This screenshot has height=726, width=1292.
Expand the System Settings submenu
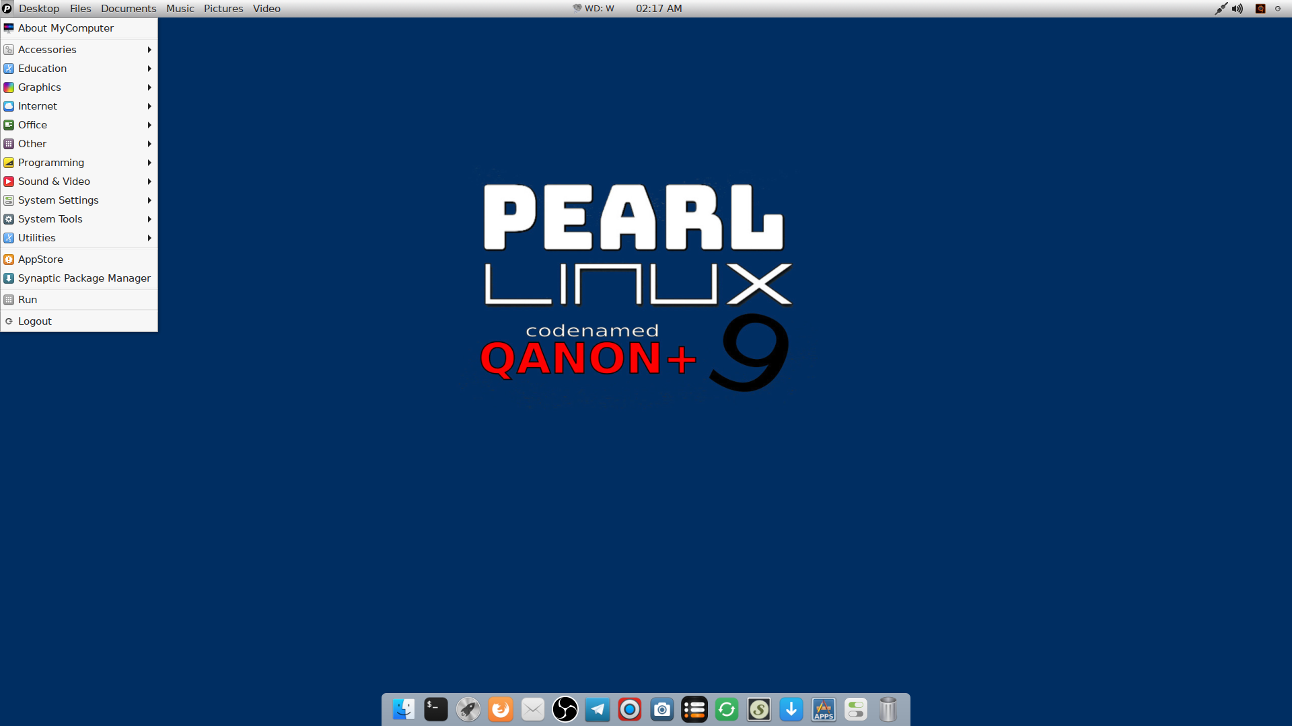79,200
